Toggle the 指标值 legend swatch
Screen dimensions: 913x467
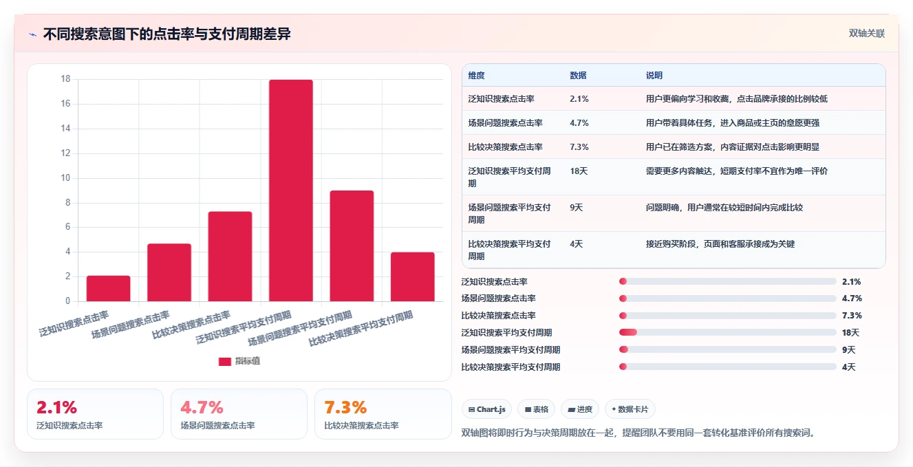pyautogui.click(x=225, y=361)
